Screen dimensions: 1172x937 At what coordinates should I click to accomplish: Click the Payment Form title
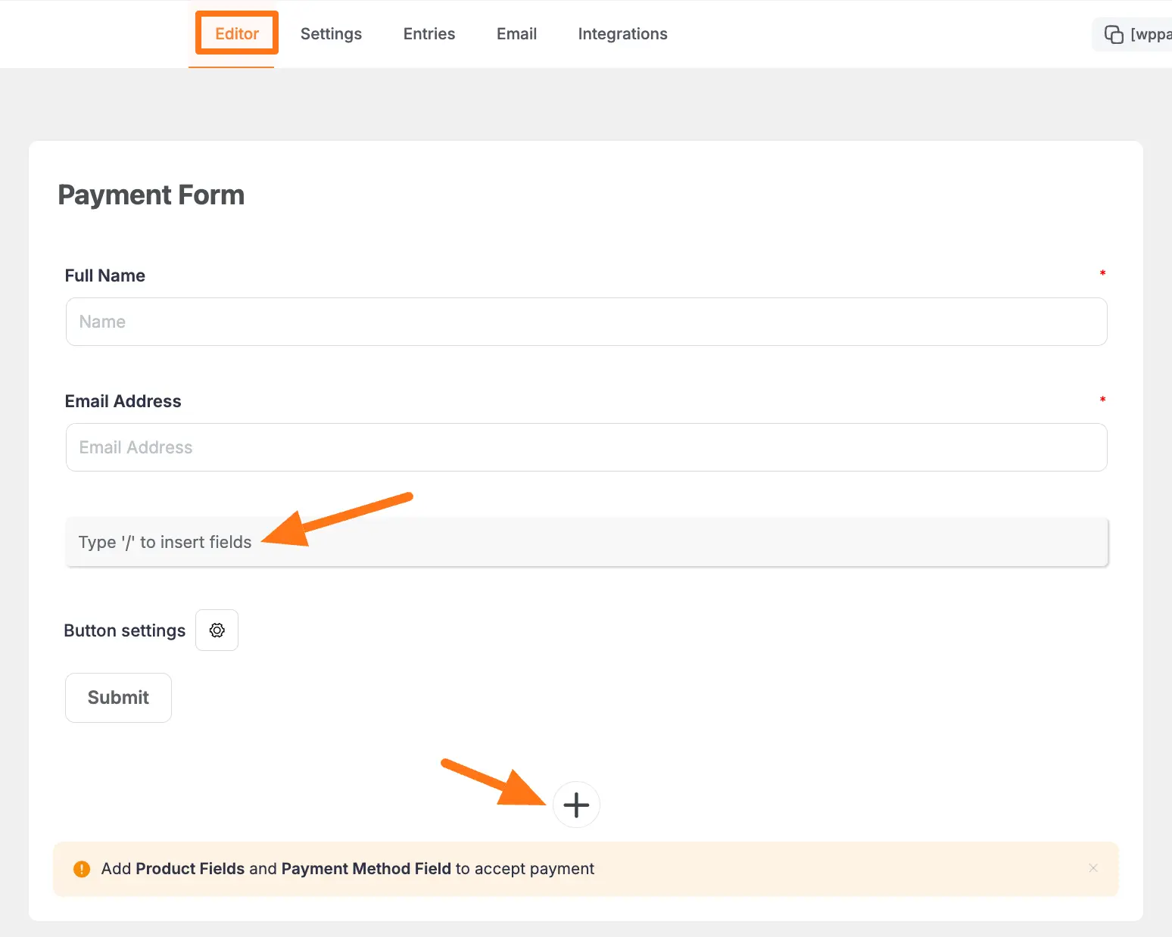(x=151, y=195)
